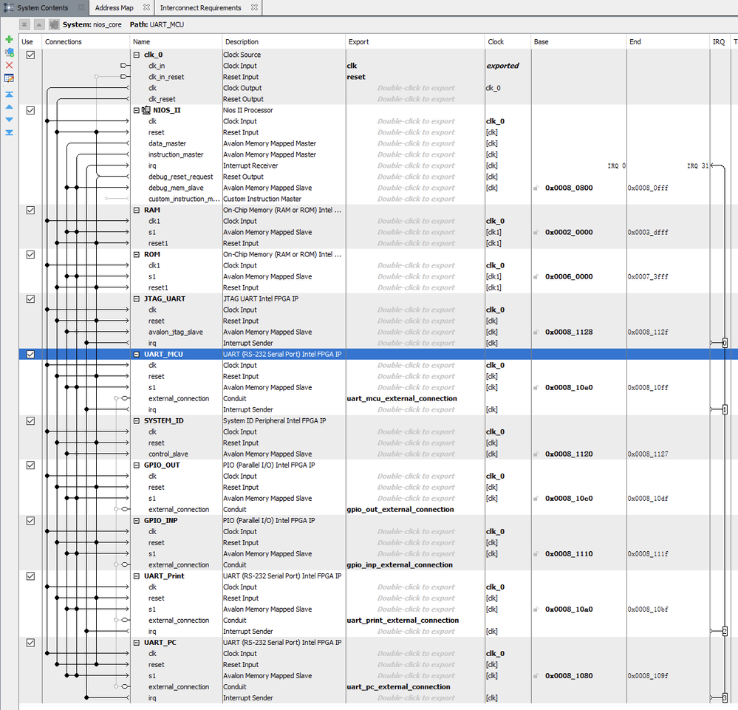The image size is (738, 710).
Task: Select the data_master row under NIOS_II
Action: click(167, 143)
